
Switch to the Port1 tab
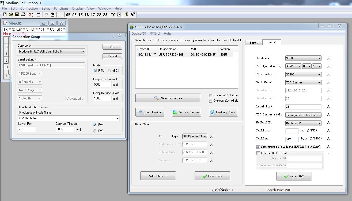point(254,43)
